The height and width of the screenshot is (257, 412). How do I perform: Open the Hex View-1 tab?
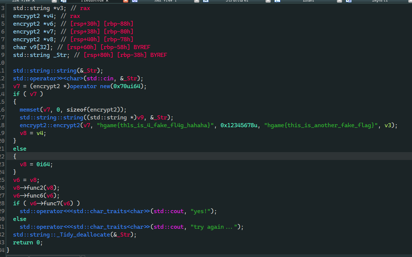[165, 1]
